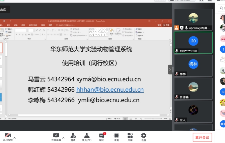Click muted microphone icon on 梅林 tile
The width and height of the screenshot is (225, 143).
pyautogui.click(x=177, y=74)
